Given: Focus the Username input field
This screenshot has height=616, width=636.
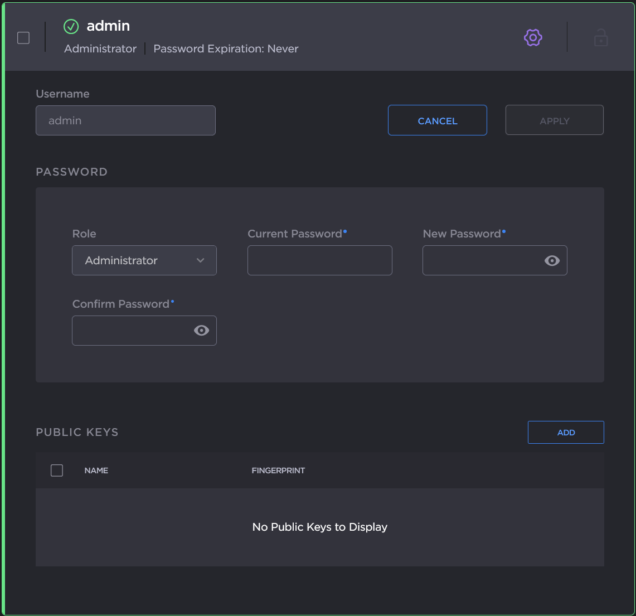Looking at the screenshot, I should point(125,120).
